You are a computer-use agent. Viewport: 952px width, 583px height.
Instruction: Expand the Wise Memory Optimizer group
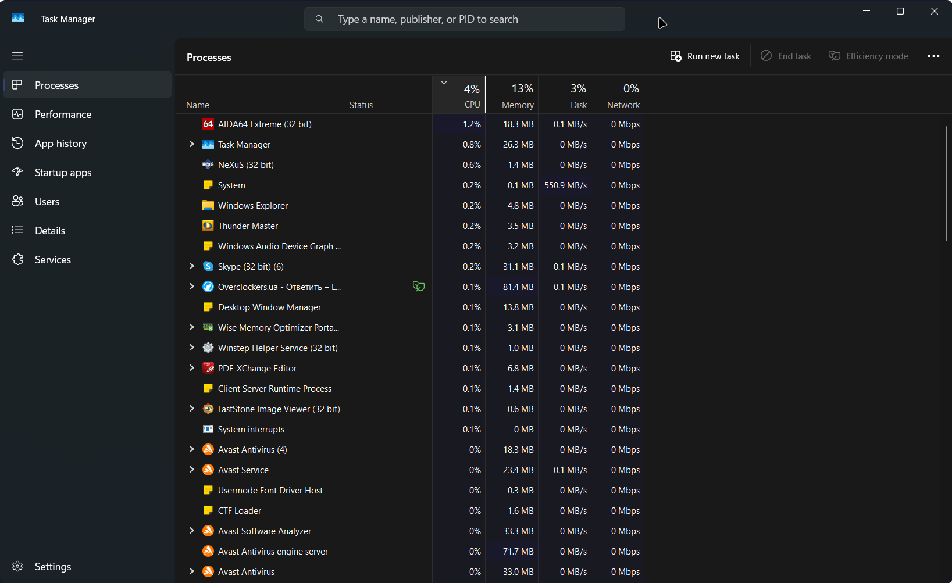(191, 327)
